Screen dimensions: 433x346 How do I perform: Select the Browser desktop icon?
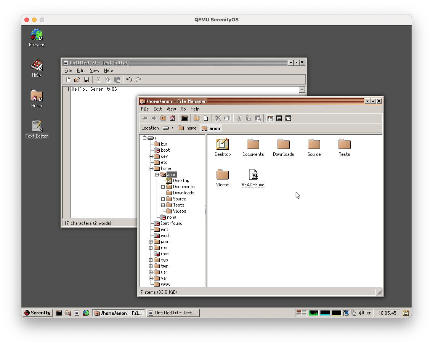(37, 38)
